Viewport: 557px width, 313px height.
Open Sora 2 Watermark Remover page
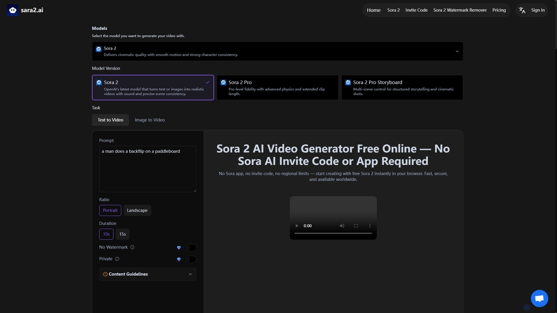pos(460,10)
